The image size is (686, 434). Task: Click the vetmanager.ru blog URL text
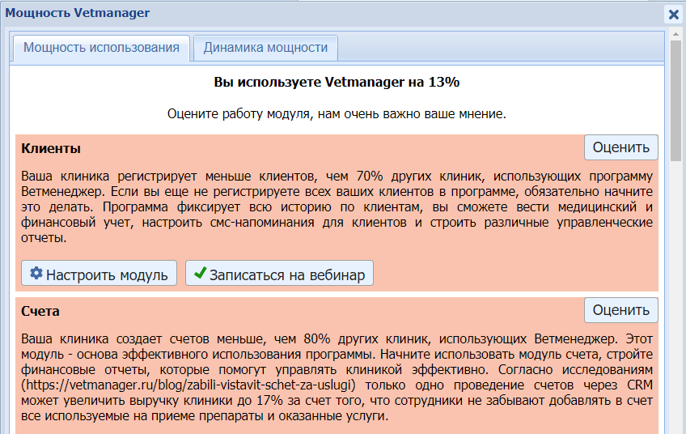coord(188,385)
